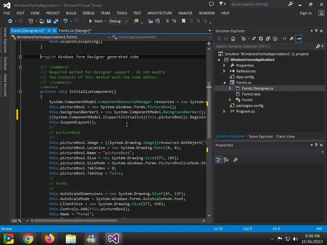Click the New Project toolbar icon
This screenshot has width=327, height=245.
(x=31, y=21)
